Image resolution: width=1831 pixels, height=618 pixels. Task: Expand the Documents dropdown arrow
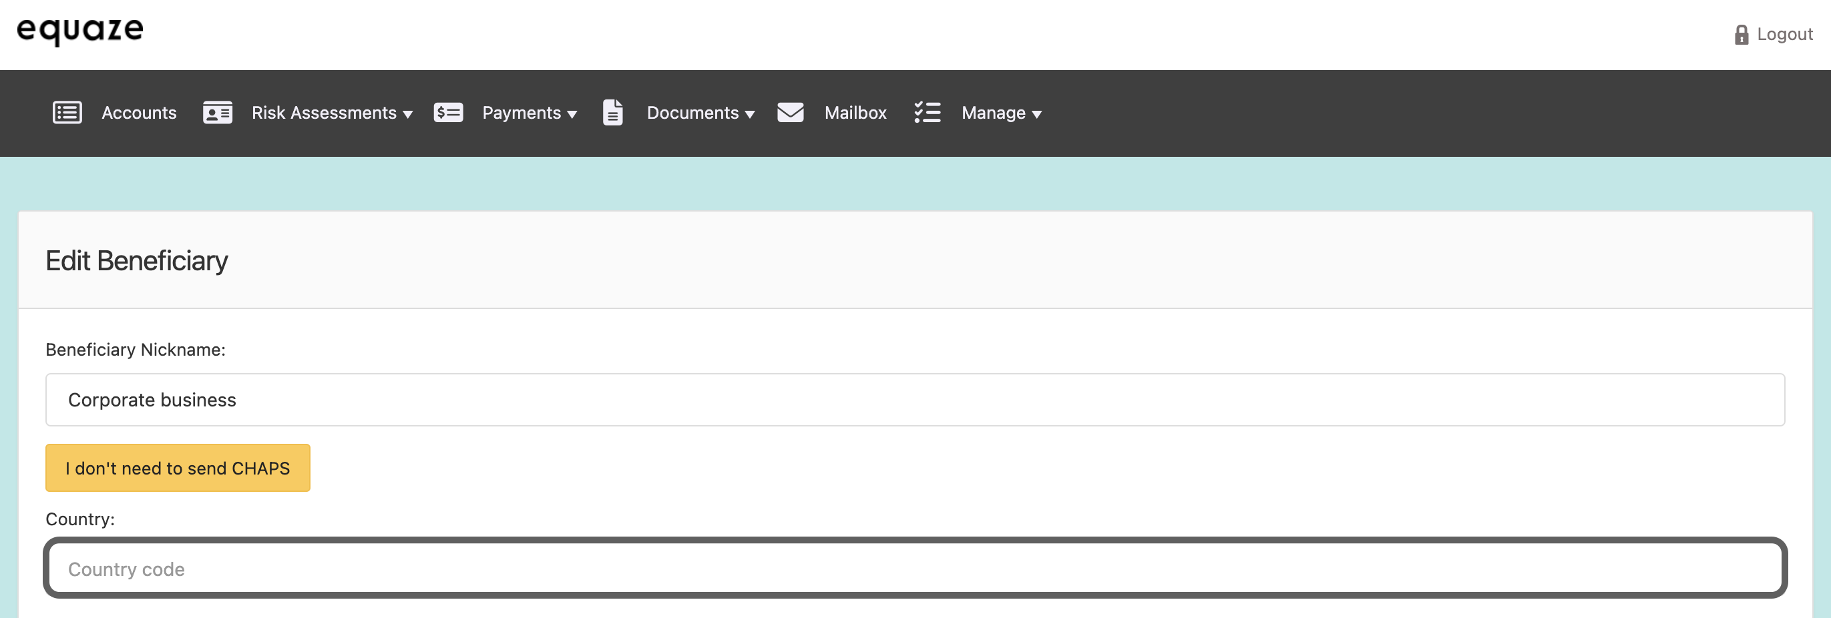750,114
